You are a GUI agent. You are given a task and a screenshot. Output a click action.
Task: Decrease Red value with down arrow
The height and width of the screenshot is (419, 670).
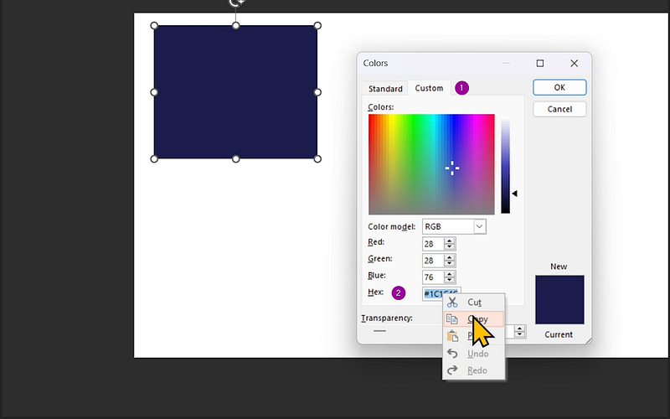449,246
